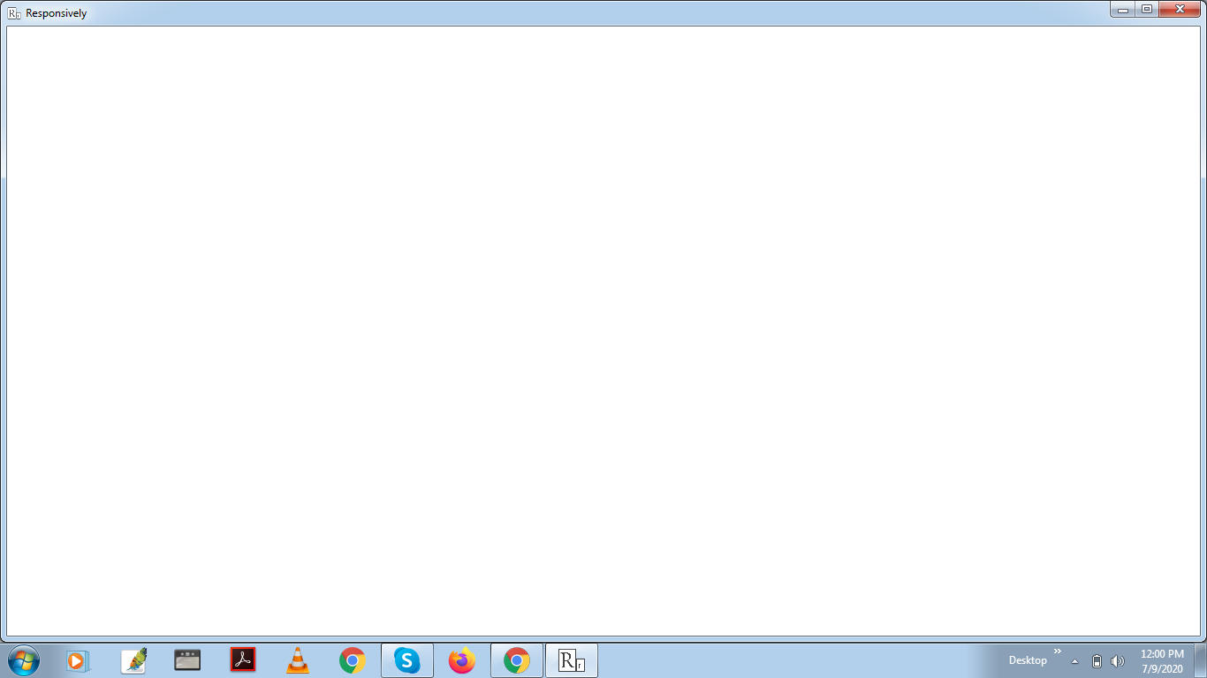Restore down the Responsively window

click(x=1147, y=10)
